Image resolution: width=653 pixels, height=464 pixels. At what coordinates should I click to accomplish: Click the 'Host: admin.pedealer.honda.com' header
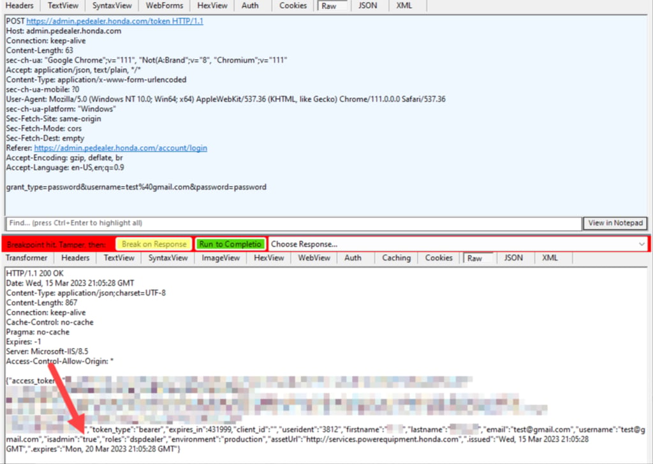[x=64, y=31]
